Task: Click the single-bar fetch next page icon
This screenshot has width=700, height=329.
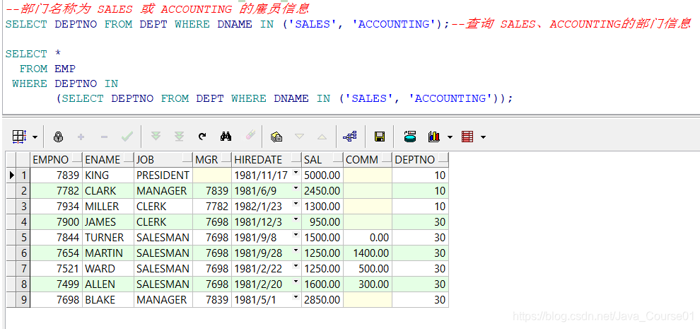Action: pyautogui.click(x=156, y=137)
